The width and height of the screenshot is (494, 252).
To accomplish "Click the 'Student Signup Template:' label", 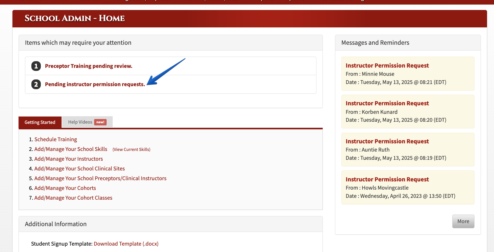I will [x=62, y=244].
